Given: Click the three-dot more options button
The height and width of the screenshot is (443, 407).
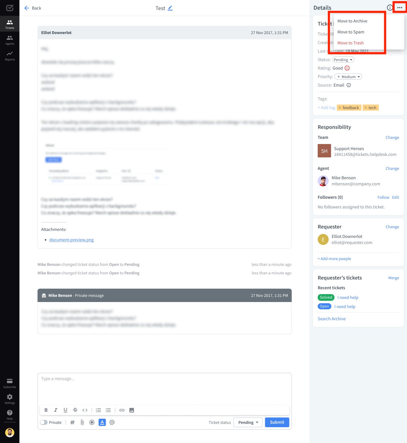Looking at the screenshot, I should coord(400,8).
